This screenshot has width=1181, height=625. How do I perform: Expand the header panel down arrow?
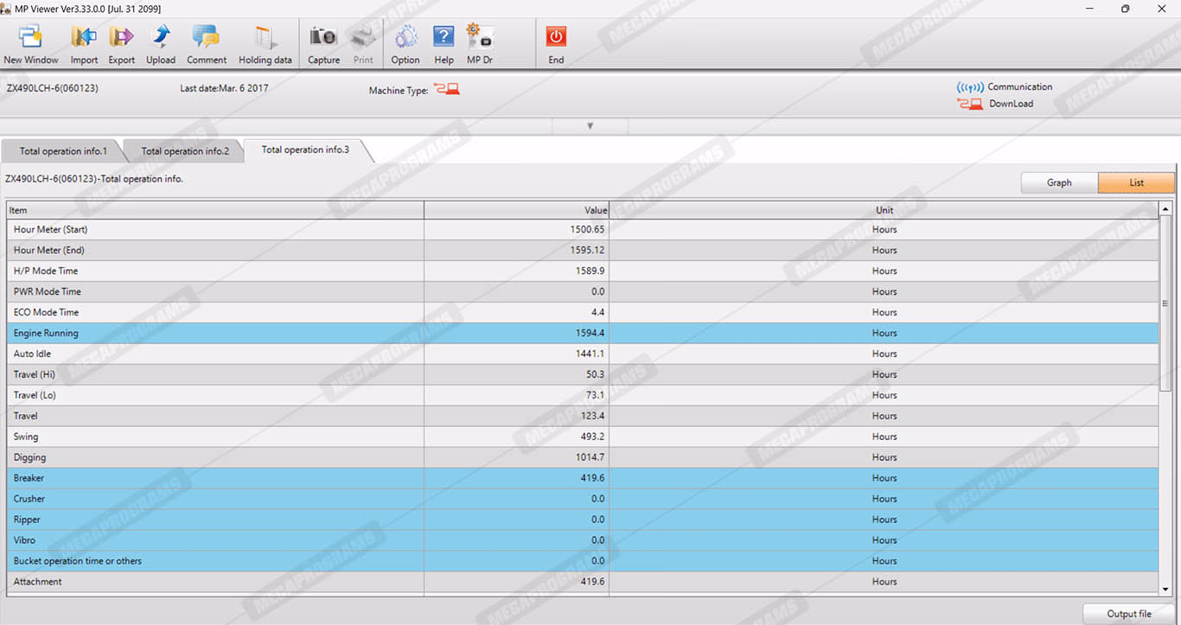pyautogui.click(x=590, y=126)
